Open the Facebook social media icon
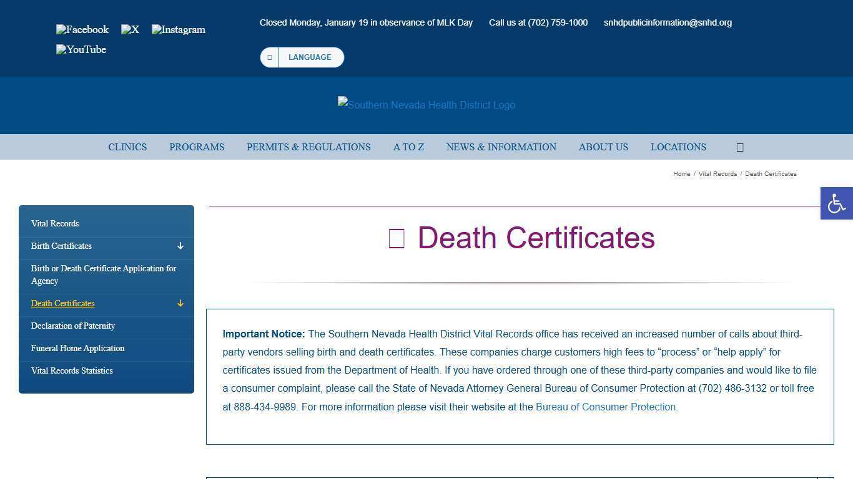 pos(82,29)
